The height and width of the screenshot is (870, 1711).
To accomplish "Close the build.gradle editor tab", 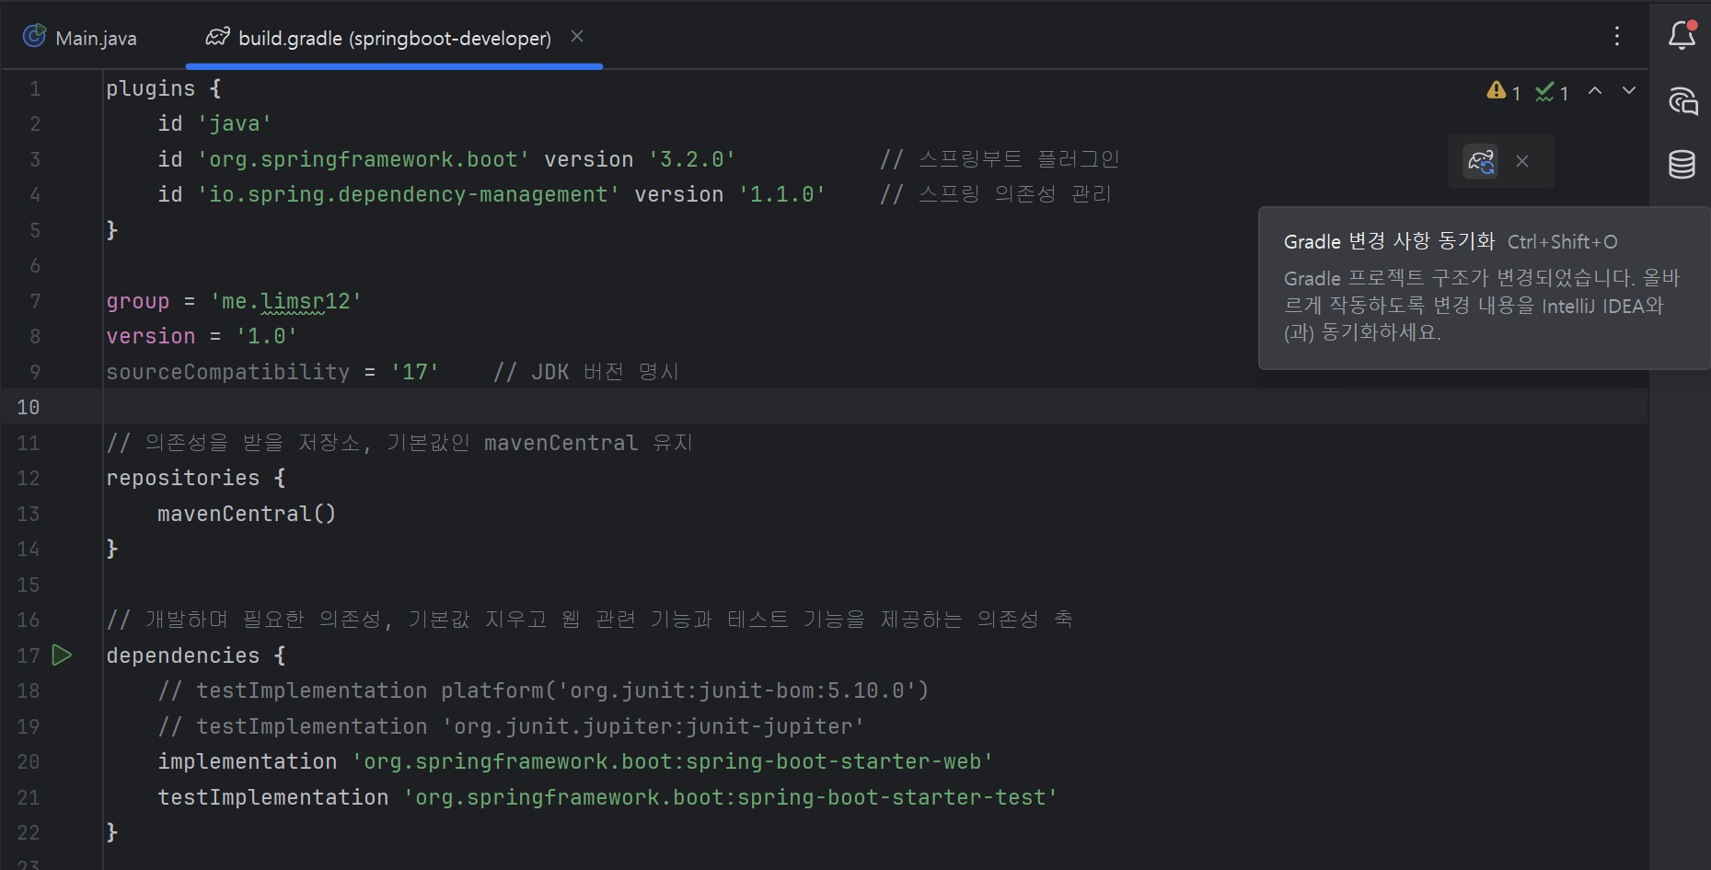I will click(x=577, y=36).
